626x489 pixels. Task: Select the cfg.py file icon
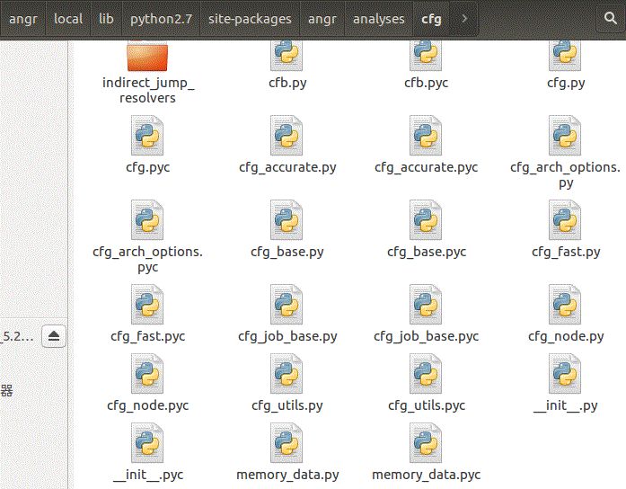pos(565,56)
